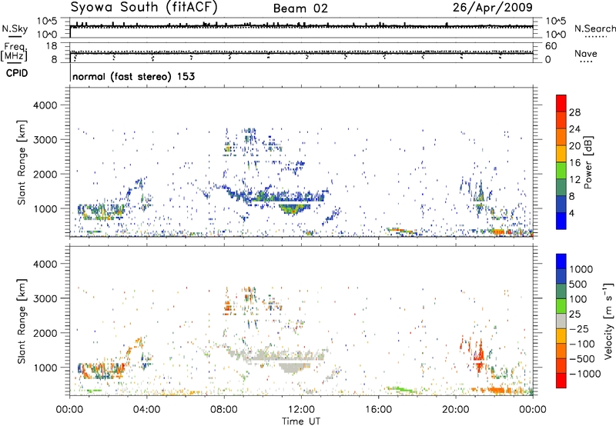This screenshot has width=616, height=426.
Task: Click the '18' frequency axis tick
Action: click(x=52, y=46)
